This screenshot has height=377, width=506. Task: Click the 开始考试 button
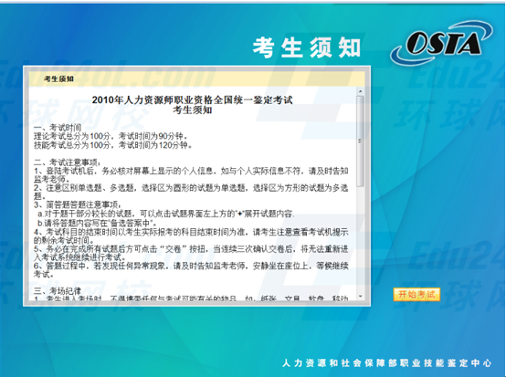click(416, 294)
